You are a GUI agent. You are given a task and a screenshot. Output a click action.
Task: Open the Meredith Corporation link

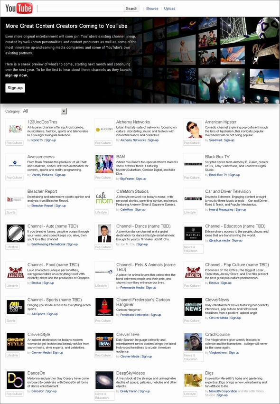[223, 391]
